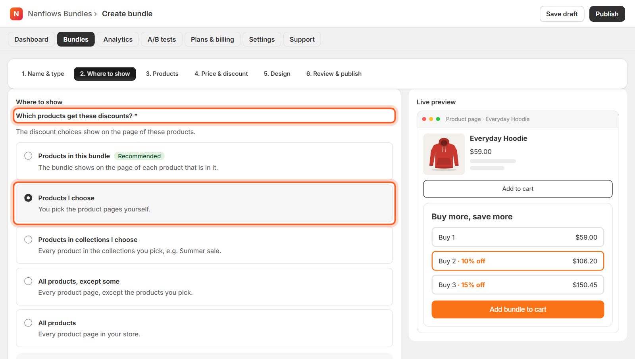This screenshot has height=359, width=635.
Task: Go to step 1. Name & type
Action: pyautogui.click(x=43, y=74)
